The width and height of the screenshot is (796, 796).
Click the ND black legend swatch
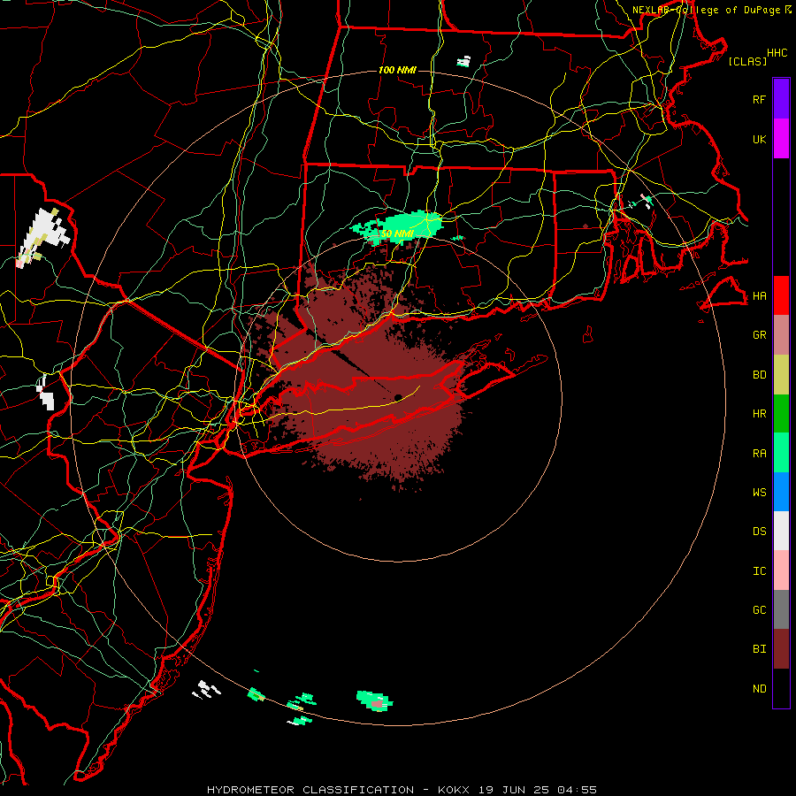pos(781,688)
